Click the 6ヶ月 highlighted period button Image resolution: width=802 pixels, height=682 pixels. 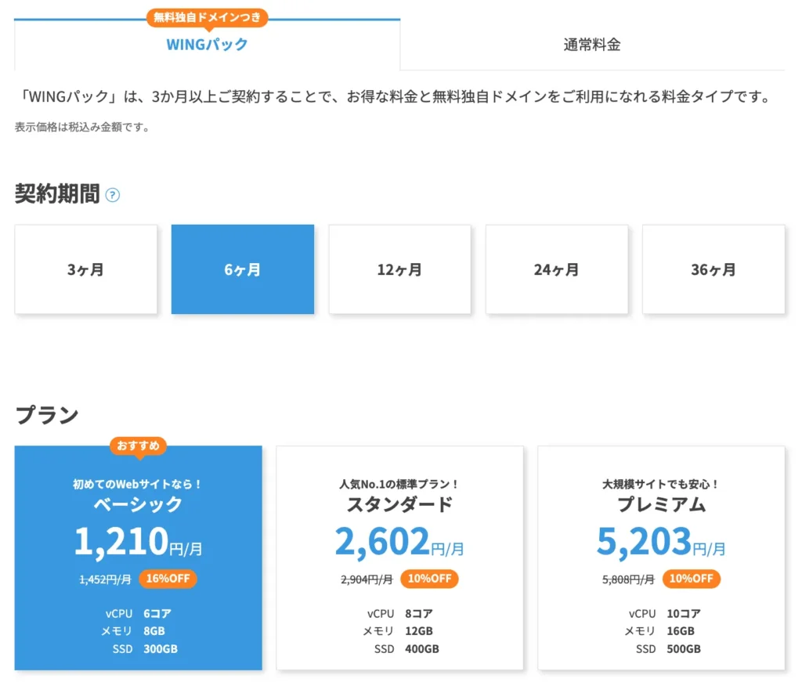pyautogui.click(x=243, y=269)
